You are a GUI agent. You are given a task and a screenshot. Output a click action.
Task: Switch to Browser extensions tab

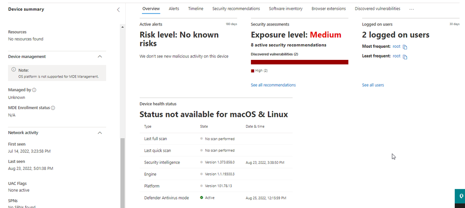(329, 9)
